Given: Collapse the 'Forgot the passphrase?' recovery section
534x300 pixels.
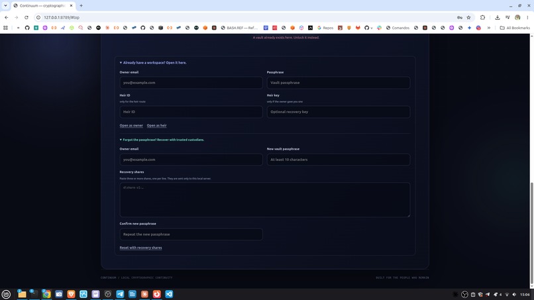Looking at the screenshot, I should (162, 140).
